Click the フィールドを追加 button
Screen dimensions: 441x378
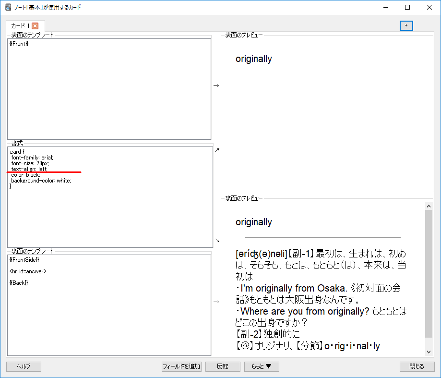pos(181,366)
